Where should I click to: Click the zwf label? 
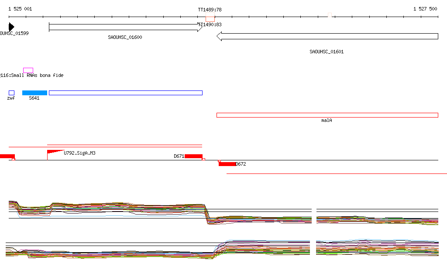(11, 98)
